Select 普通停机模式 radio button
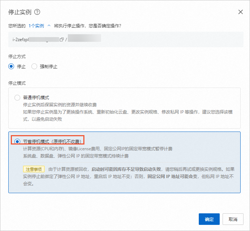 click(17, 98)
